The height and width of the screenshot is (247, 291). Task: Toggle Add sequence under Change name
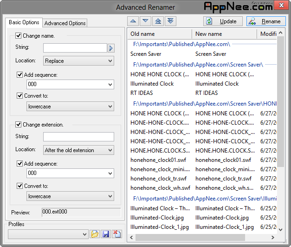(19, 75)
